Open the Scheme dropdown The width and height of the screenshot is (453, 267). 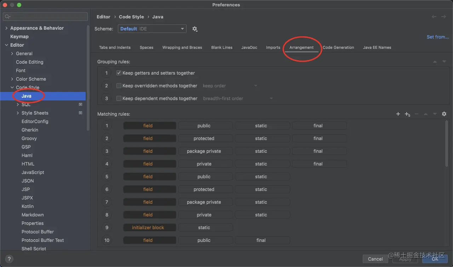click(152, 29)
